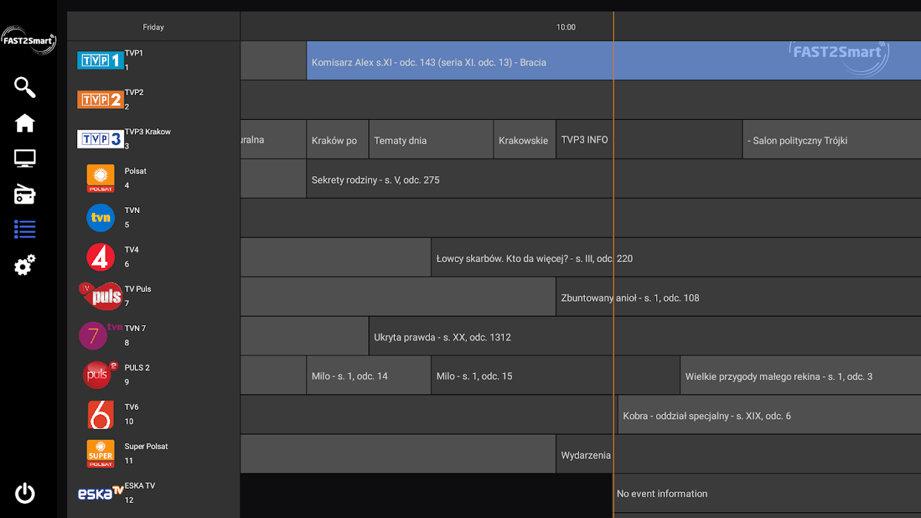Select the TVP2 channel logo
The height and width of the screenshot is (518, 921).
click(100, 100)
